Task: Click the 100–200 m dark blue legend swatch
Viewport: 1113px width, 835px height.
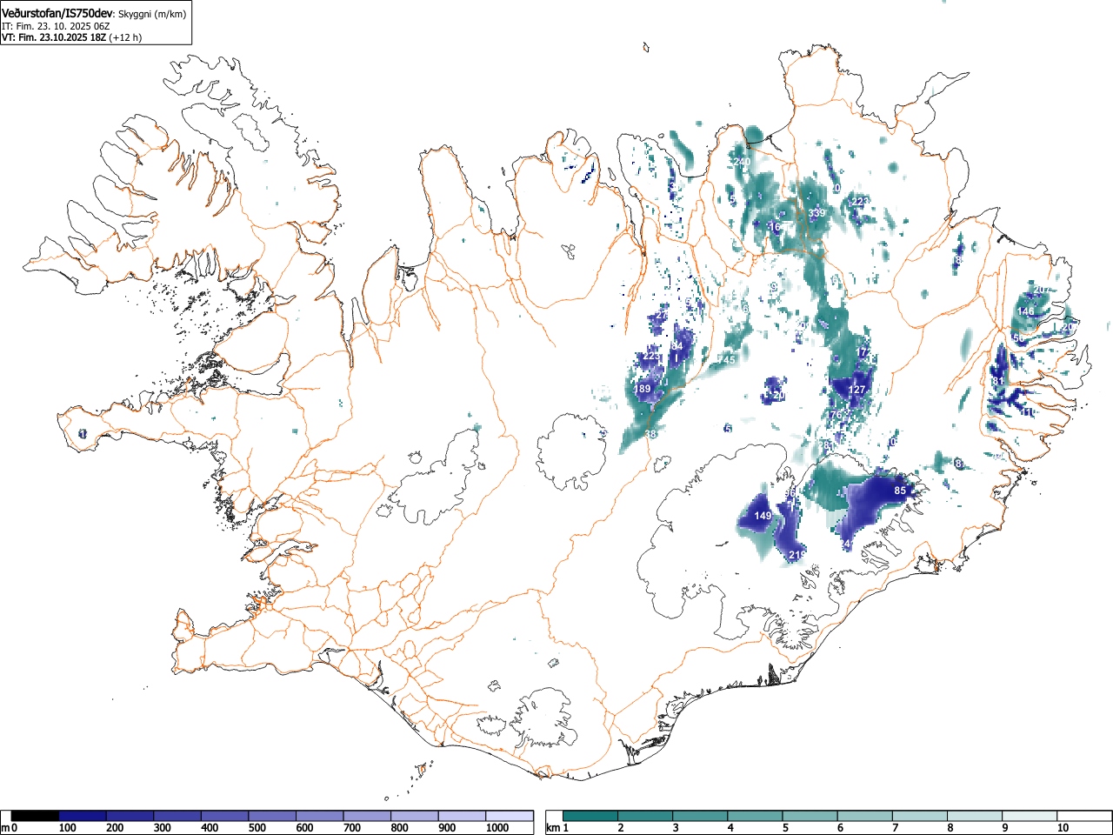Action: tap(83, 816)
